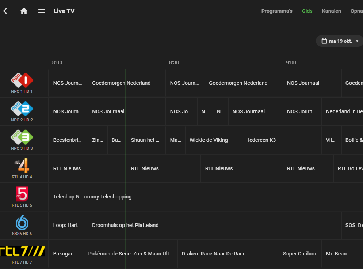Open Draken: Race Naar De Rand
The width and height of the screenshot is (363, 269).
[x=214, y=254]
